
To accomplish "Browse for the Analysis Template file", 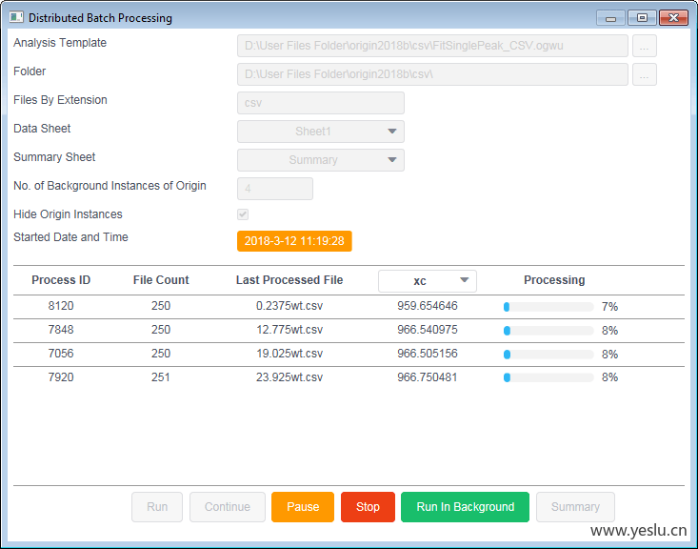I will [x=644, y=46].
